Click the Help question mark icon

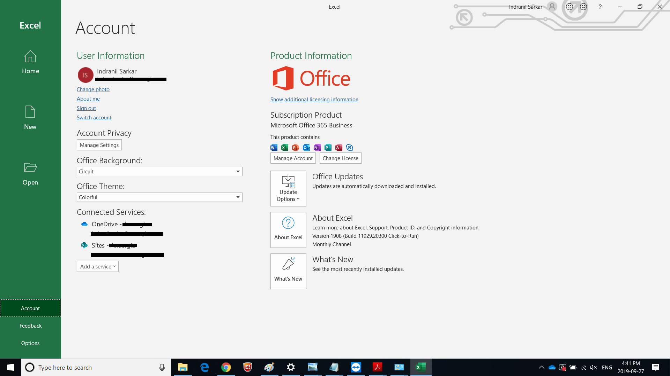point(600,7)
